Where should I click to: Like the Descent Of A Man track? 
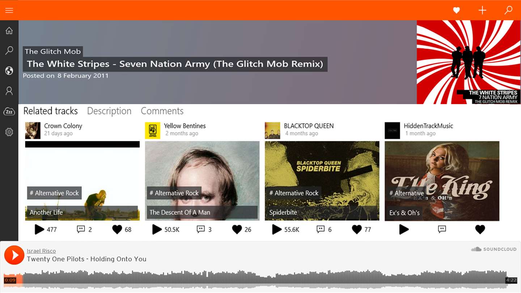tap(237, 229)
